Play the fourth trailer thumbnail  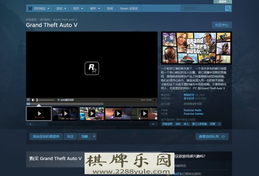(x=118, y=114)
